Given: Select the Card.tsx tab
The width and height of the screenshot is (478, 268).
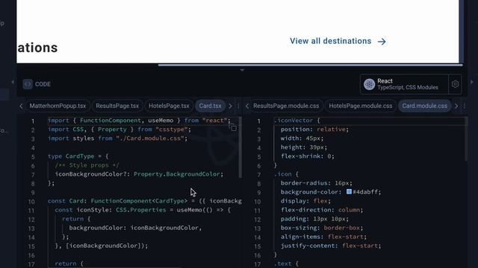Looking at the screenshot, I should [210, 106].
